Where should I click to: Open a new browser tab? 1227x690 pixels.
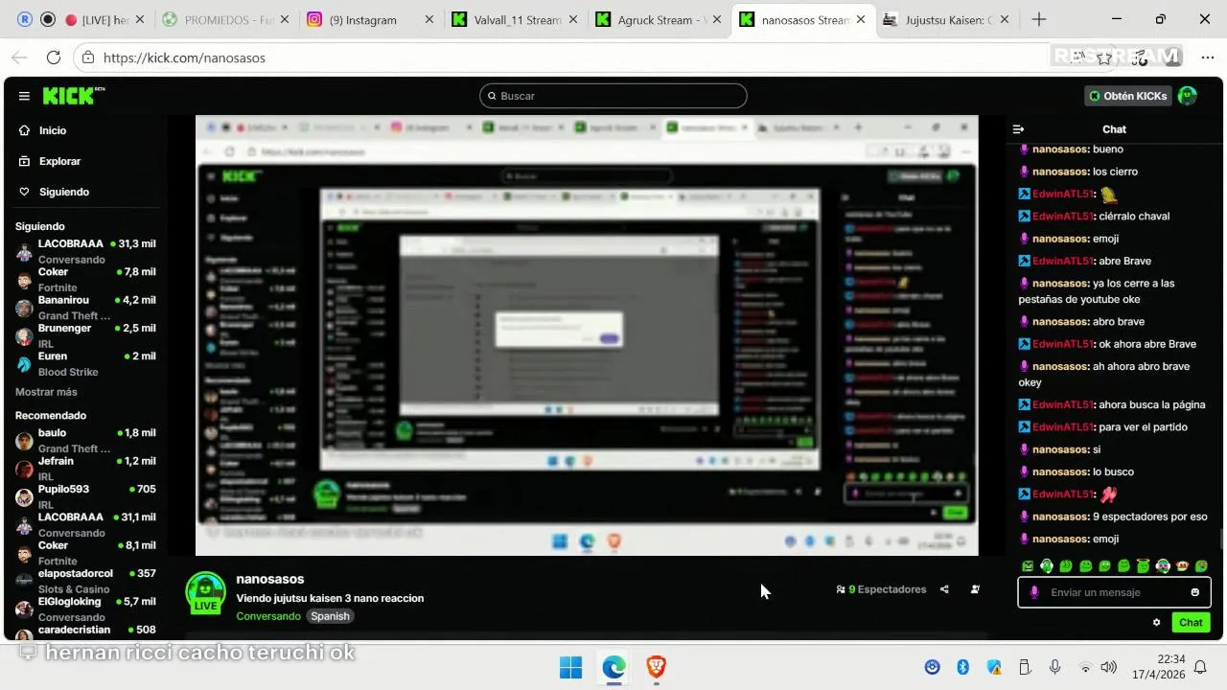point(1038,20)
